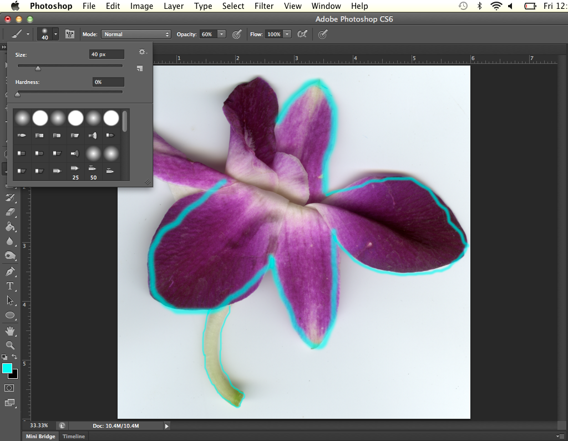Select the Ellipse shape tool
Screen dimensions: 568x441
(x=10, y=315)
